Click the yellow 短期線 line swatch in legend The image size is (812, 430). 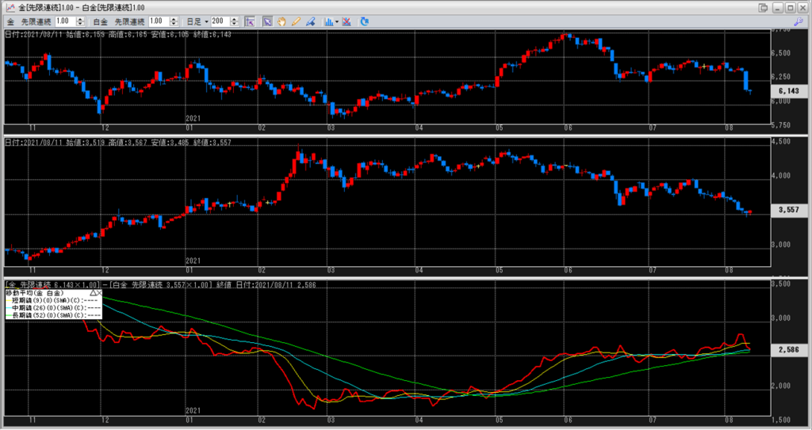pyautogui.click(x=9, y=301)
